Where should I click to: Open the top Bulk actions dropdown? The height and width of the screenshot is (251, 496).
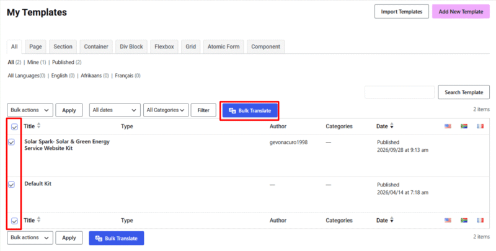click(x=30, y=110)
